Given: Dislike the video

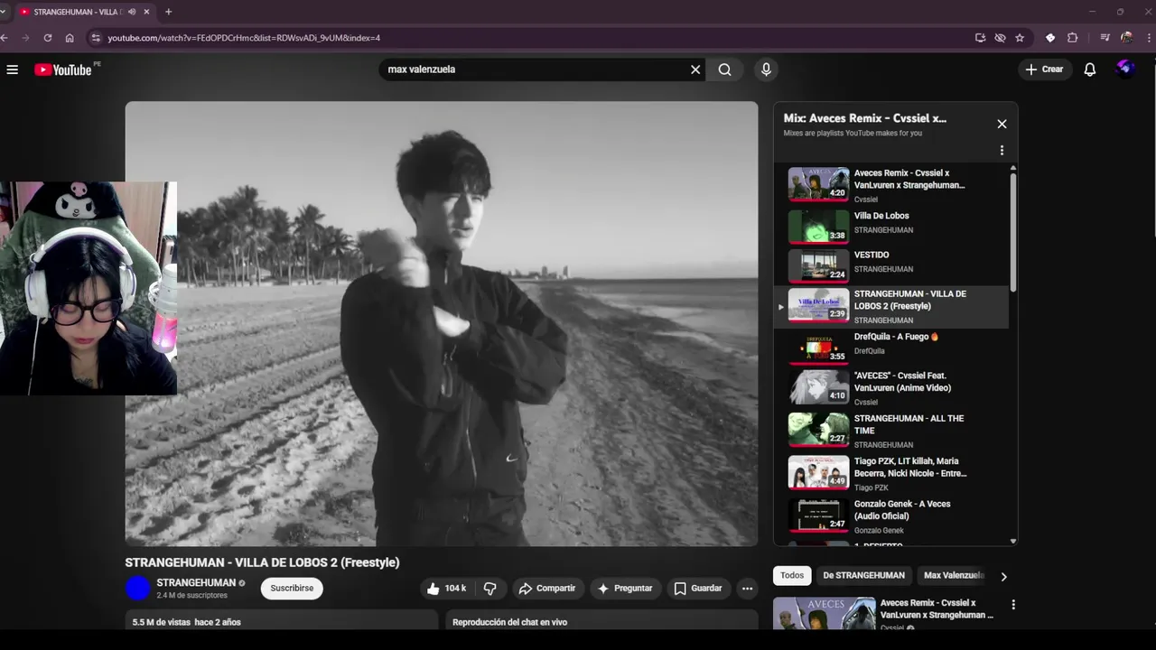Looking at the screenshot, I should pos(490,589).
